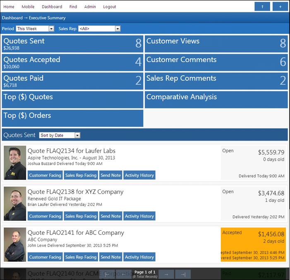Click Customer Facing for Laufer Labs quote
The width and height of the screenshot is (290, 280).
pos(45,175)
